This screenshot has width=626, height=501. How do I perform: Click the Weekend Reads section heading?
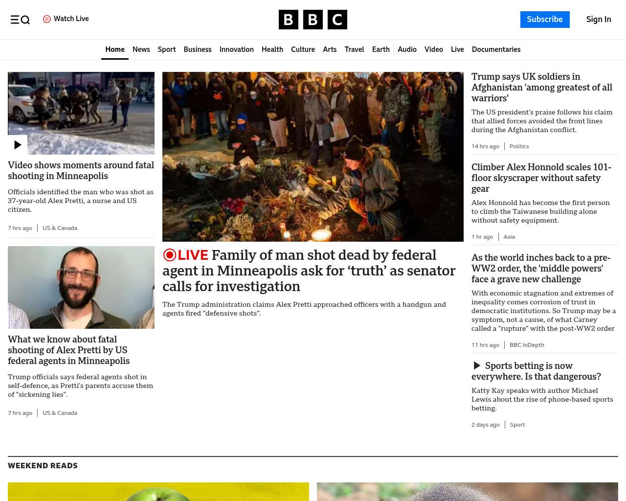[x=43, y=466]
